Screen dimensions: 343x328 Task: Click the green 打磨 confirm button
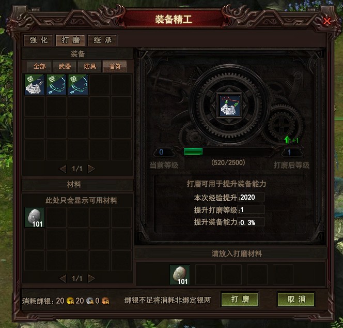240,299
